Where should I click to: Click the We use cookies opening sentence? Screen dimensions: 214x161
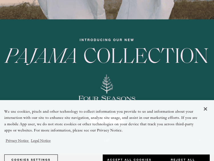pos(99,112)
